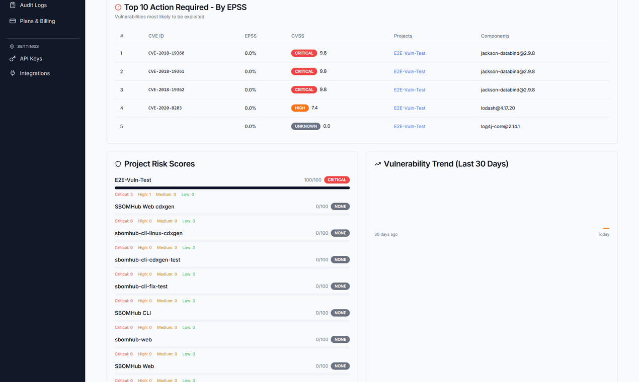
Task: Click the Plans & Billing card icon
Action: (x=13, y=21)
